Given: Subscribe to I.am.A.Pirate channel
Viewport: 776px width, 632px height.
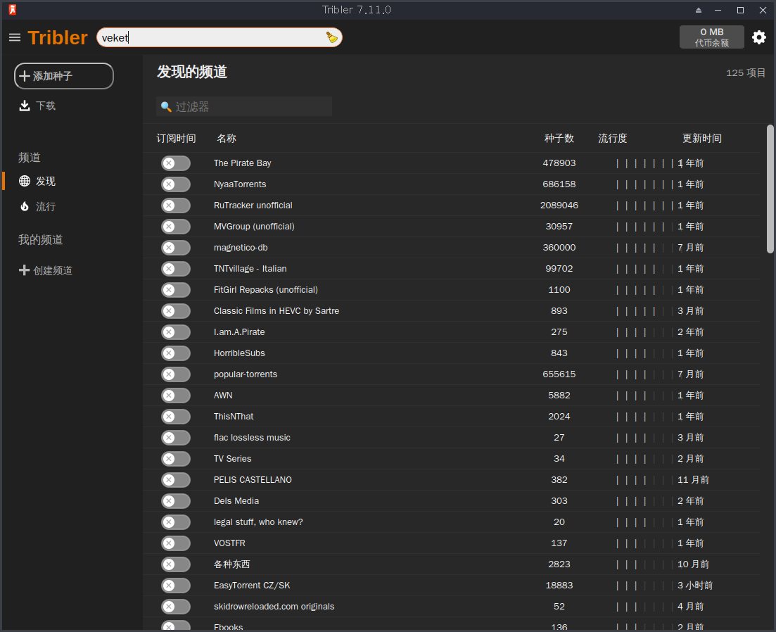Looking at the screenshot, I should [176, 332].
